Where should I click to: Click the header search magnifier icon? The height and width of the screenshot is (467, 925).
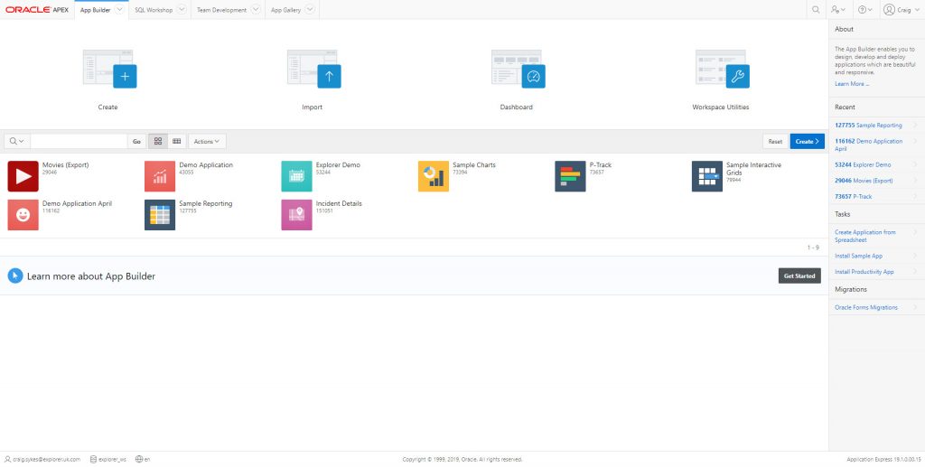click(816, 10)
